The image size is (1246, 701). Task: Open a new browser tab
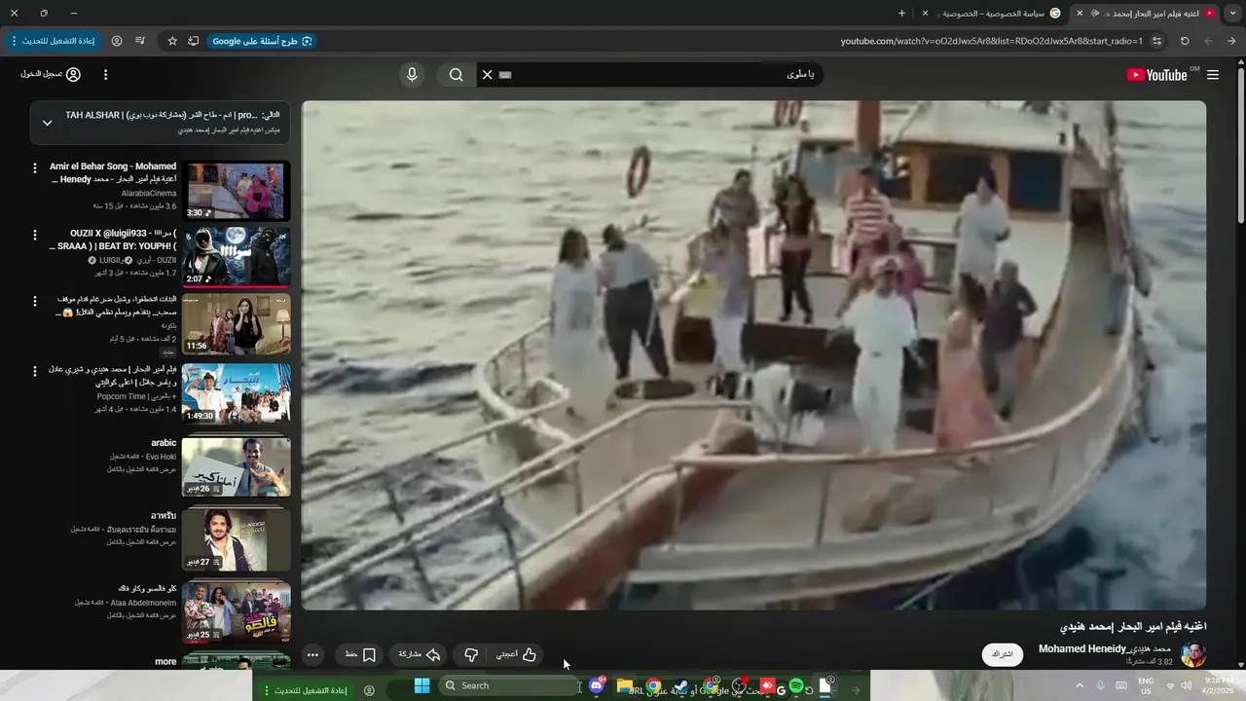point(901,13)
